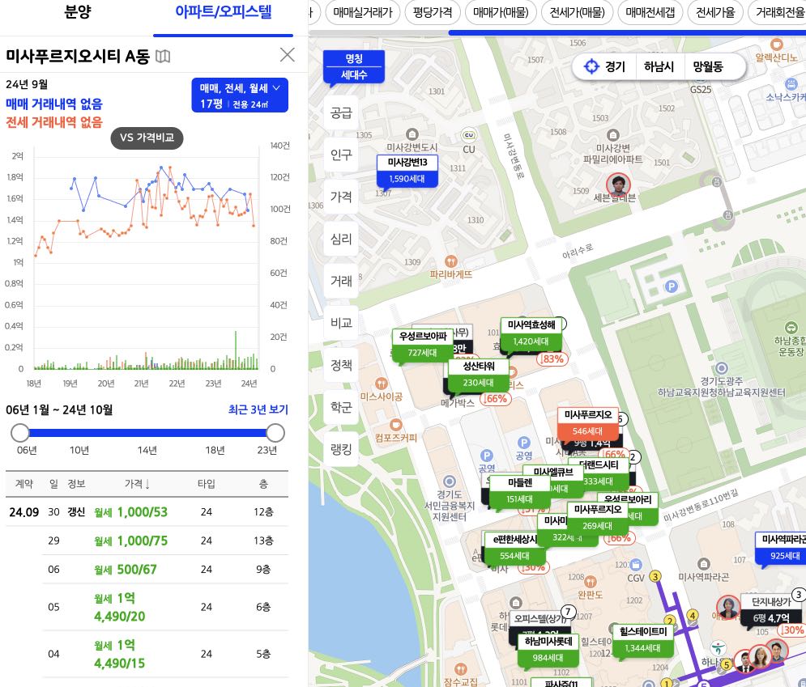Switch to the 분양 tab

pyautogui.click(x=77, y=12)
